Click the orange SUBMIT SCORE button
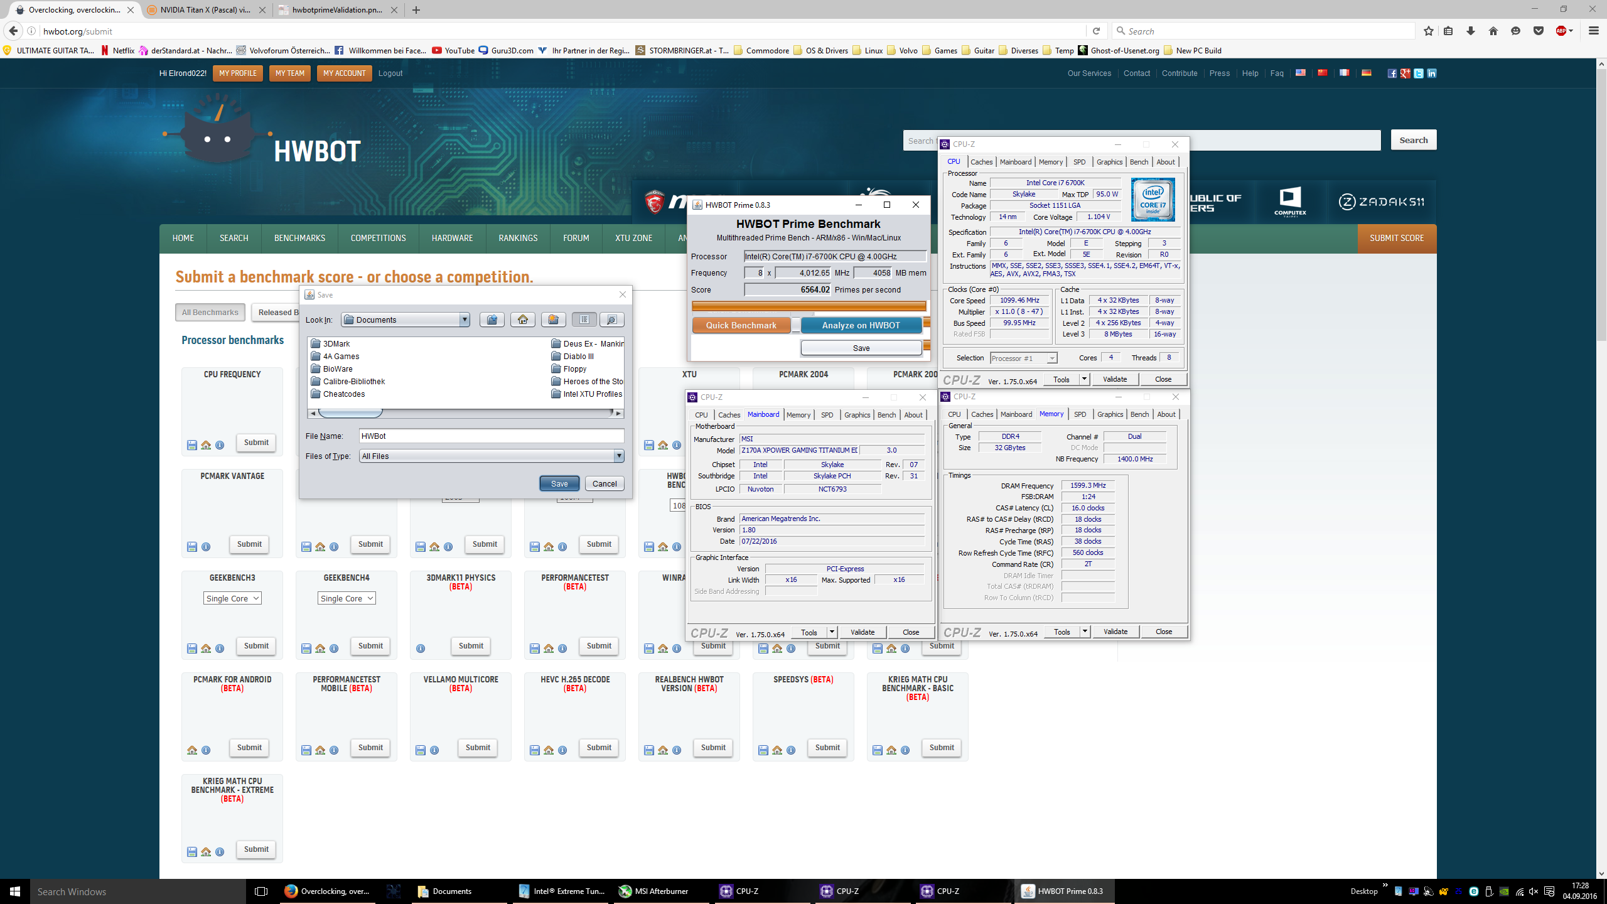The width and height of the screenshot is (1607, 904). click(x=1397, y=238)
